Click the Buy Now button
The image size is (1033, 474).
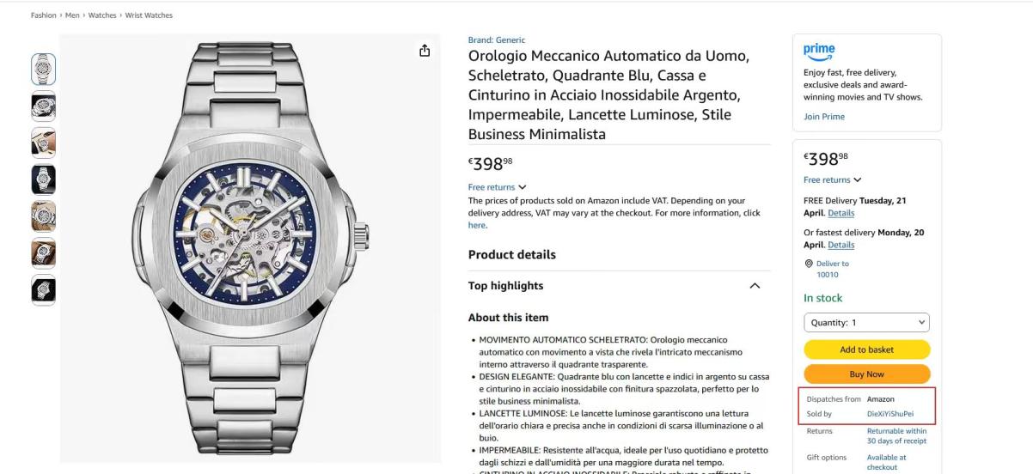click(867, 374)
